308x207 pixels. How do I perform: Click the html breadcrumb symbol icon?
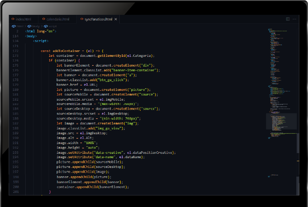pyautogui.click(x=14, y=26)
